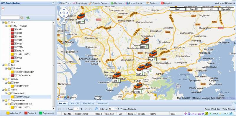Click the orange car marker labeled 4911
This screenshot has width=236, height=118.
coord(81,16)
